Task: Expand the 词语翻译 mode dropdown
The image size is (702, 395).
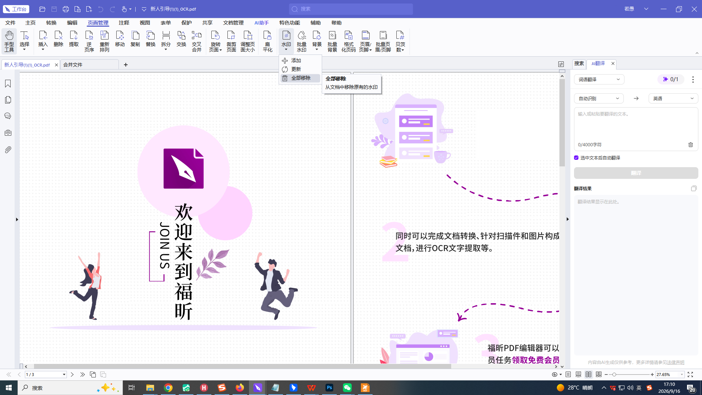Action: [599, 79]
